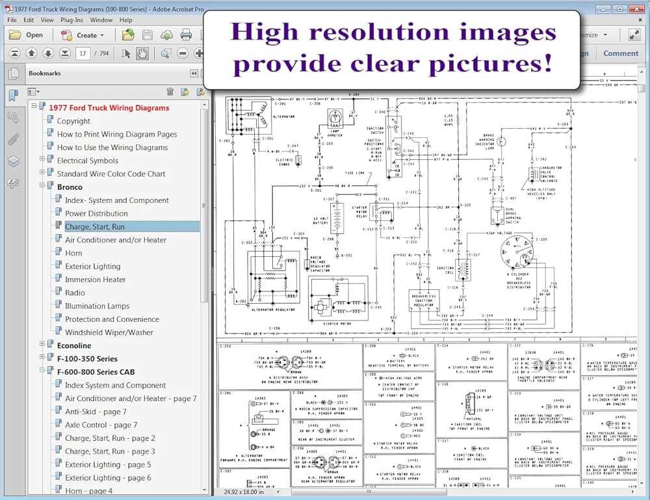Open Exterior Lighting - page 5 bookmark
This screenshot has height=500, width=650.
[108, 465]
